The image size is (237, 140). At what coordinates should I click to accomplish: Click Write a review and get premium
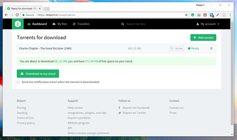click(88, 133)
